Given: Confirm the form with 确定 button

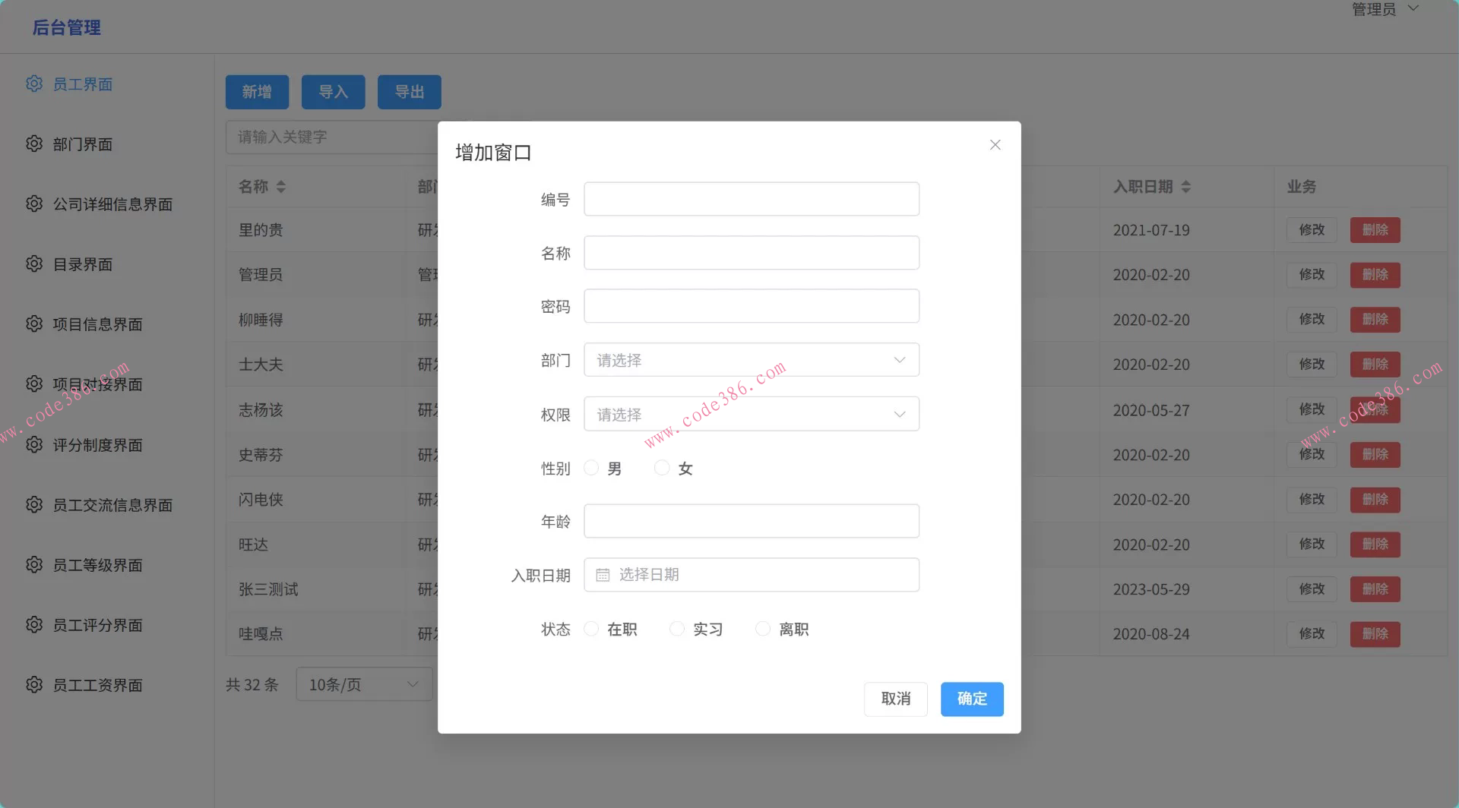Looking at the screenshot, I should pyautogui.click(x=972, y=699).
